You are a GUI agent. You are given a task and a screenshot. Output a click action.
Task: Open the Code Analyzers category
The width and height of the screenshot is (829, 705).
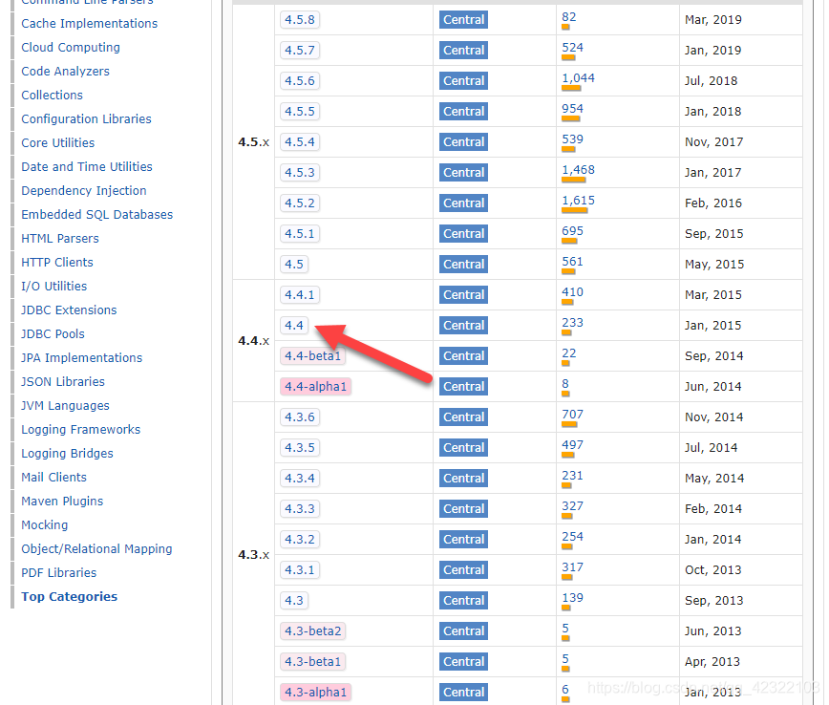(65, 71)
